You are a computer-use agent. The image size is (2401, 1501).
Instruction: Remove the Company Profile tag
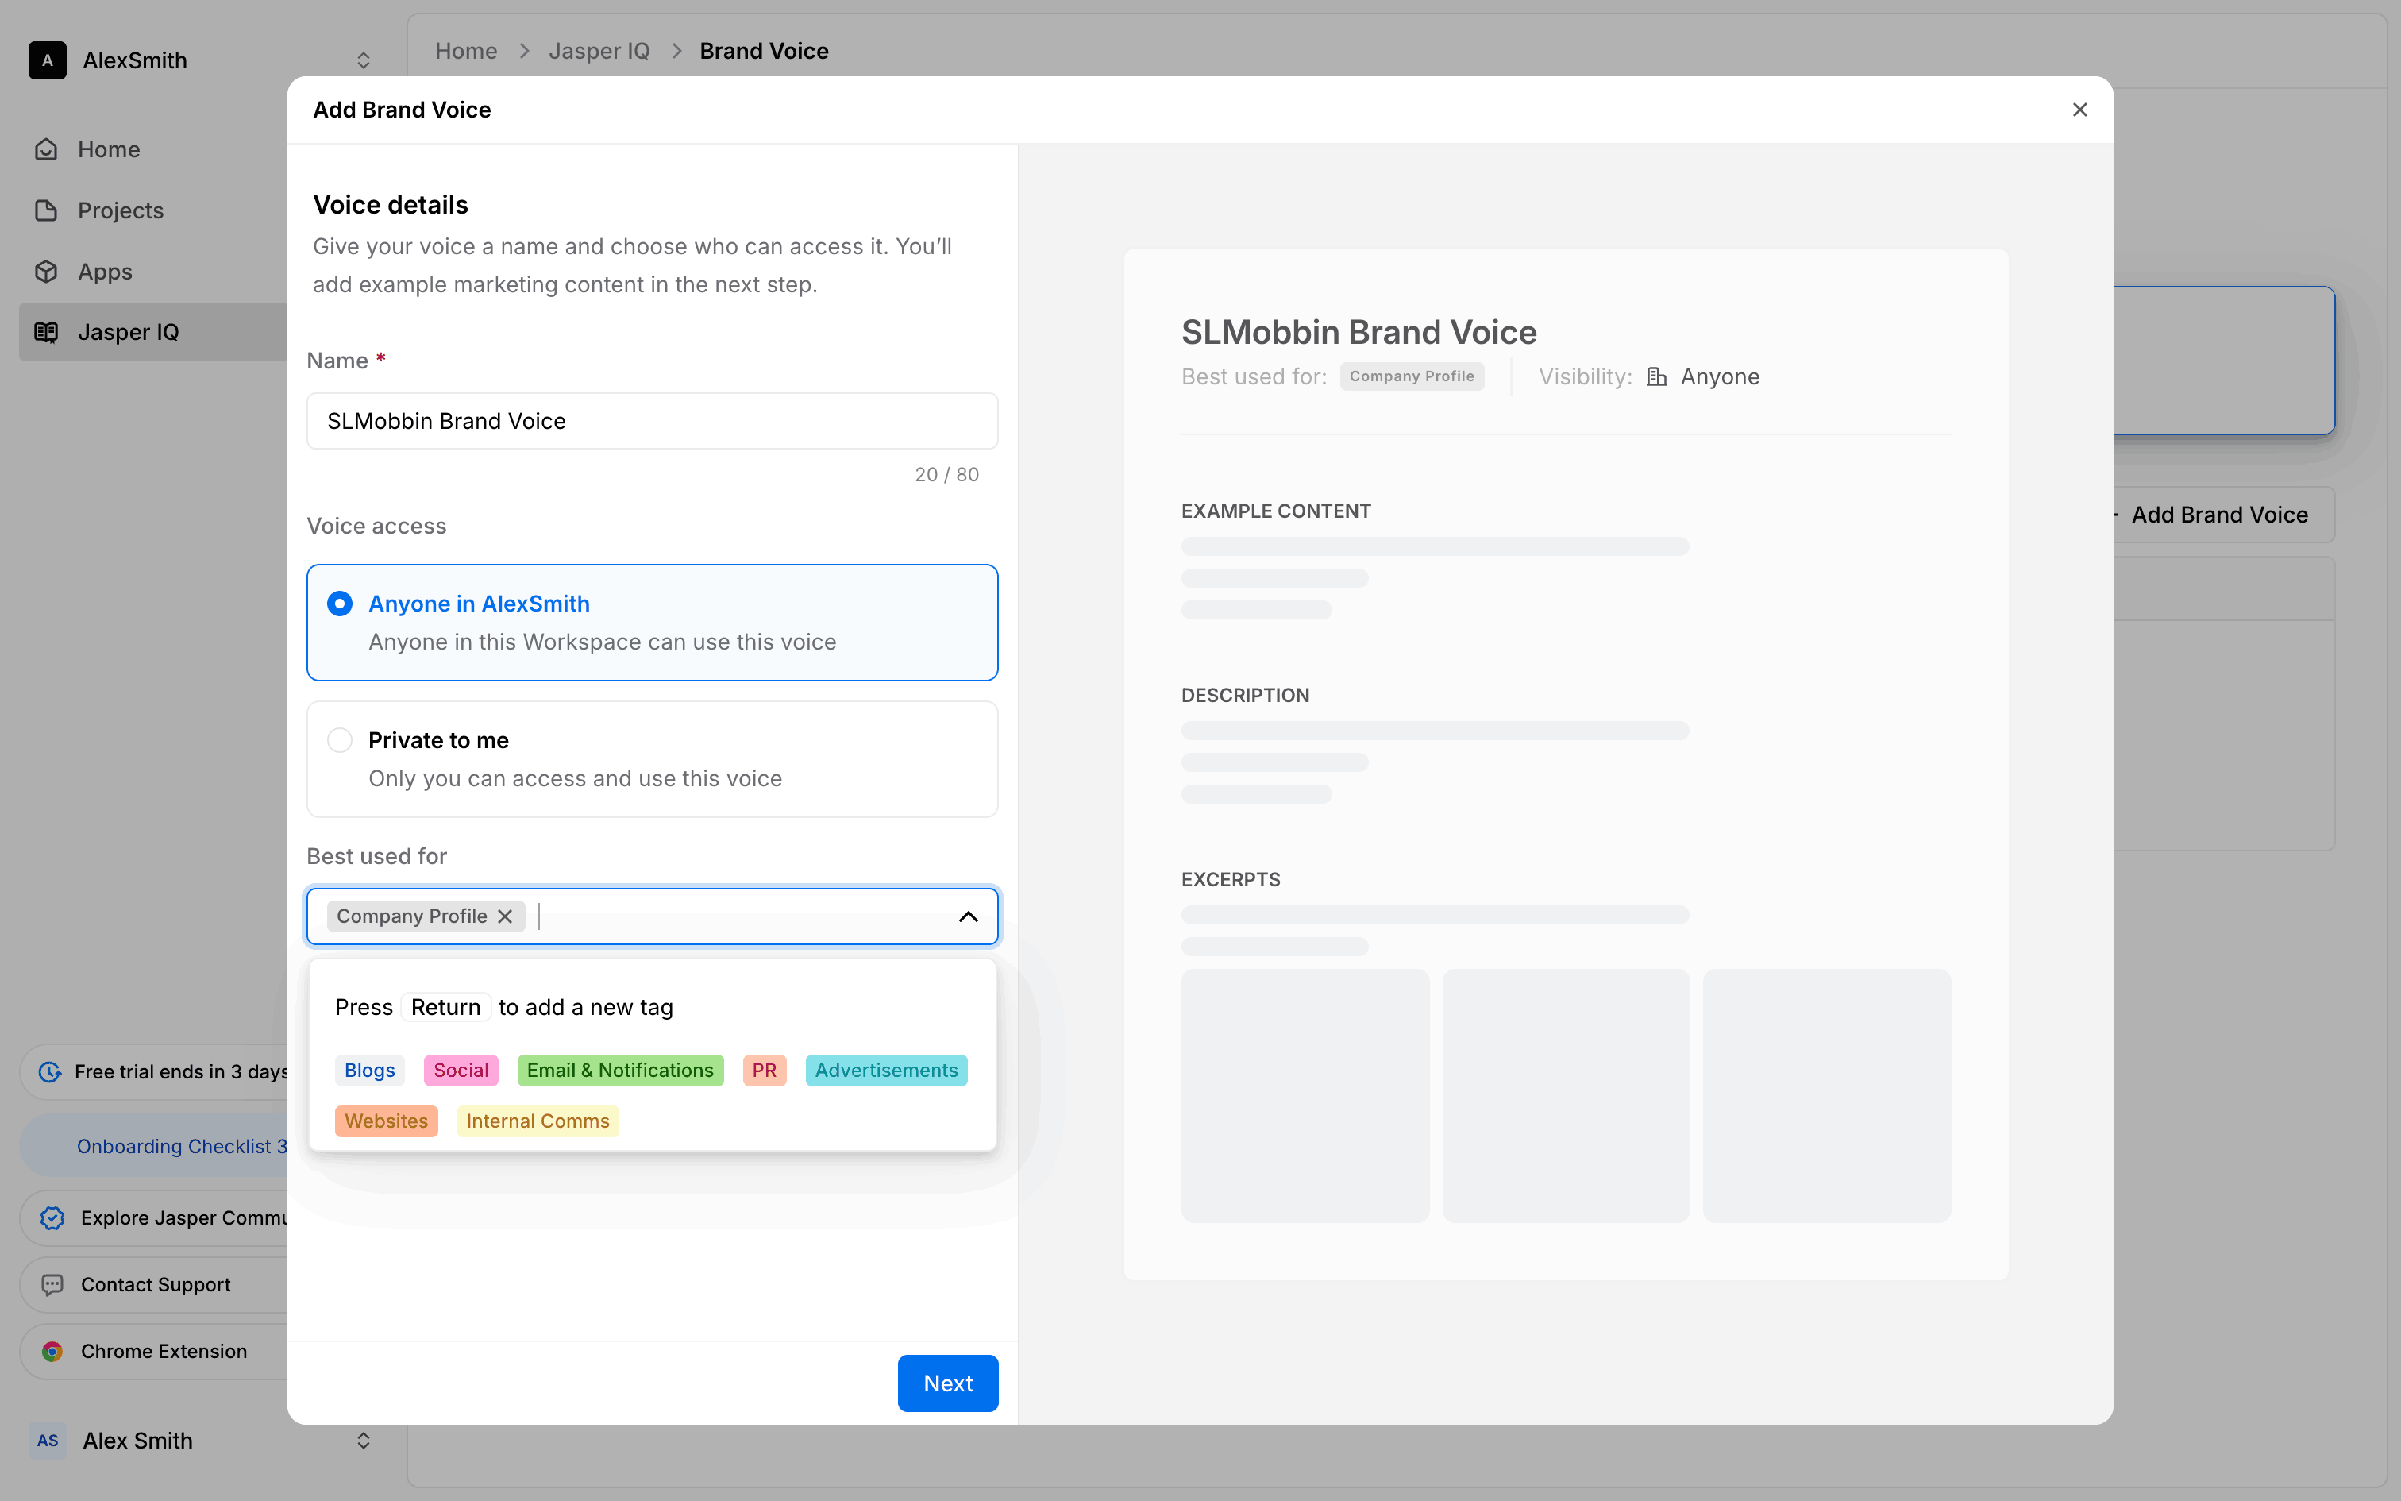point(505,916)
